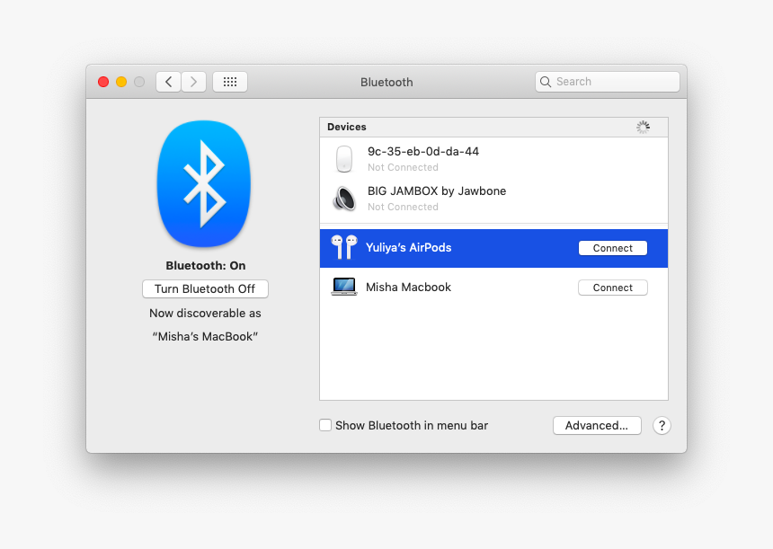Click the speaker icon for BIG JAMBOX
This screenshot has height=549, width=773.
(344, 198)
